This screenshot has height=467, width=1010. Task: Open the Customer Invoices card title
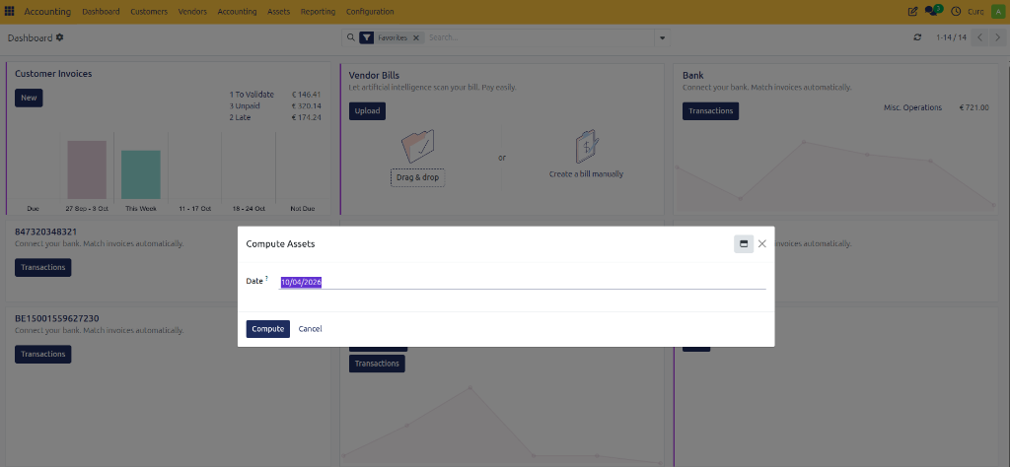pos(53,74)
